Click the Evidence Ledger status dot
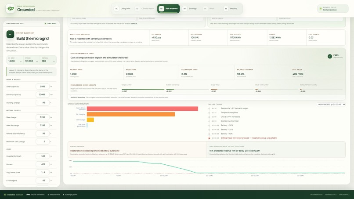The height and width of the screenshot is (199, 354). [5, 195]
